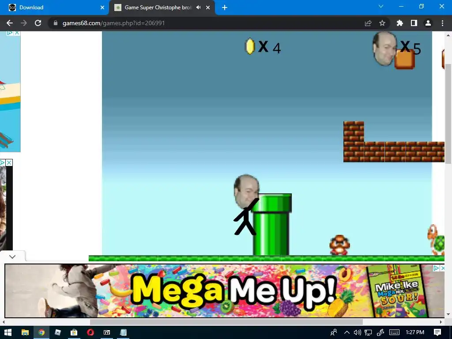Select the games68.com address bar URL
This screenshot has width=452, height=339.
coord(113,23)
